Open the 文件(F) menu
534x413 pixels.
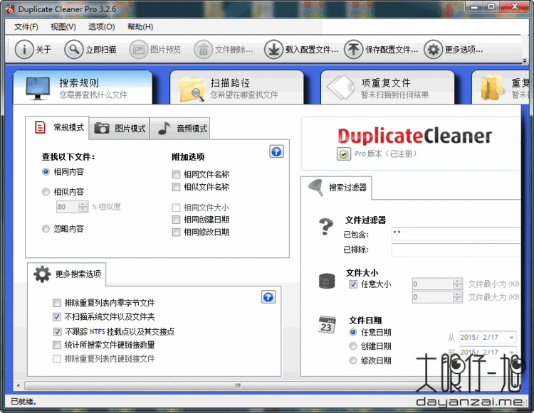point(26,27)
